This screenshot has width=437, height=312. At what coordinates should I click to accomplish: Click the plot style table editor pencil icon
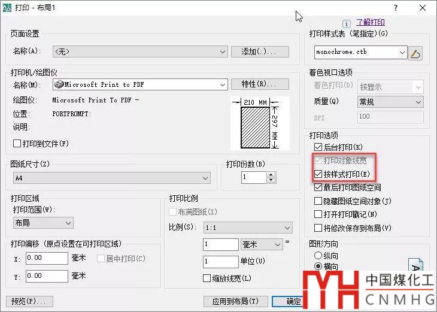click(415, 53)
